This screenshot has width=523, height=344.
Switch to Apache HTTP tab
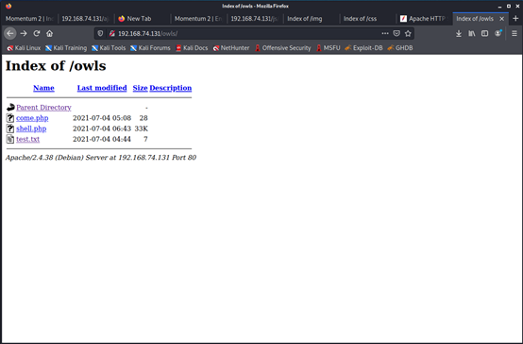424,19
